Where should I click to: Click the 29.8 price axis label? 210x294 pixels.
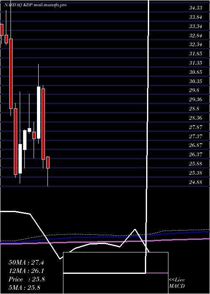click(x=194, y=90)
